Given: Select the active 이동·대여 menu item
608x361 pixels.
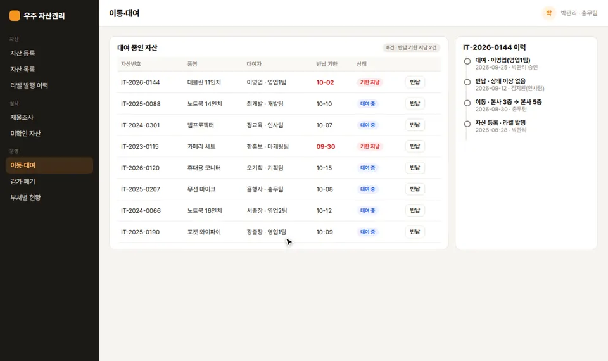Looking at the screenshot, I should click(49, 165).
